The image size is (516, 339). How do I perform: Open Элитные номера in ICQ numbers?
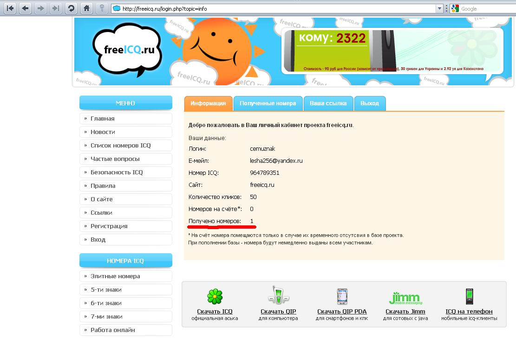click(x=126, y=276)
